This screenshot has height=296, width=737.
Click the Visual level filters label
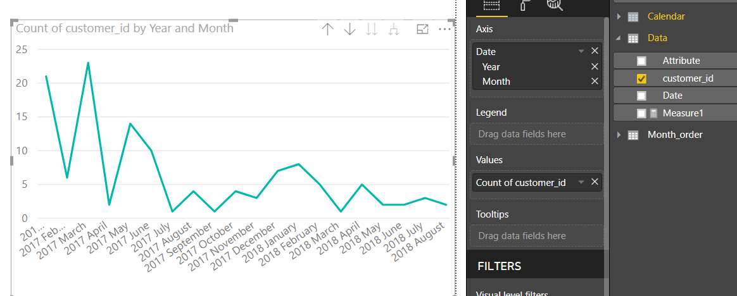point(512,293)
